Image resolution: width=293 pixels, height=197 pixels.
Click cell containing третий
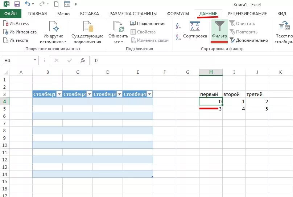tap(257, 94)
